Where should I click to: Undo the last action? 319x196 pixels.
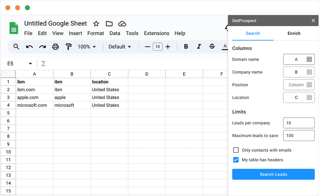click(29, 47)
